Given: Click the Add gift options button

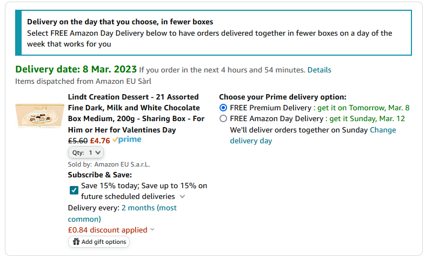Looking at the screenshot, I should coord(99,242).
